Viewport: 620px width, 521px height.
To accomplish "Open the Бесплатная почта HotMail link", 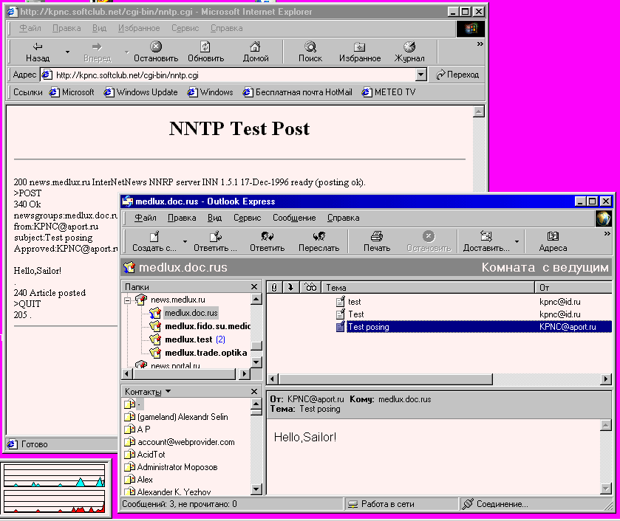I will point(297,92).
